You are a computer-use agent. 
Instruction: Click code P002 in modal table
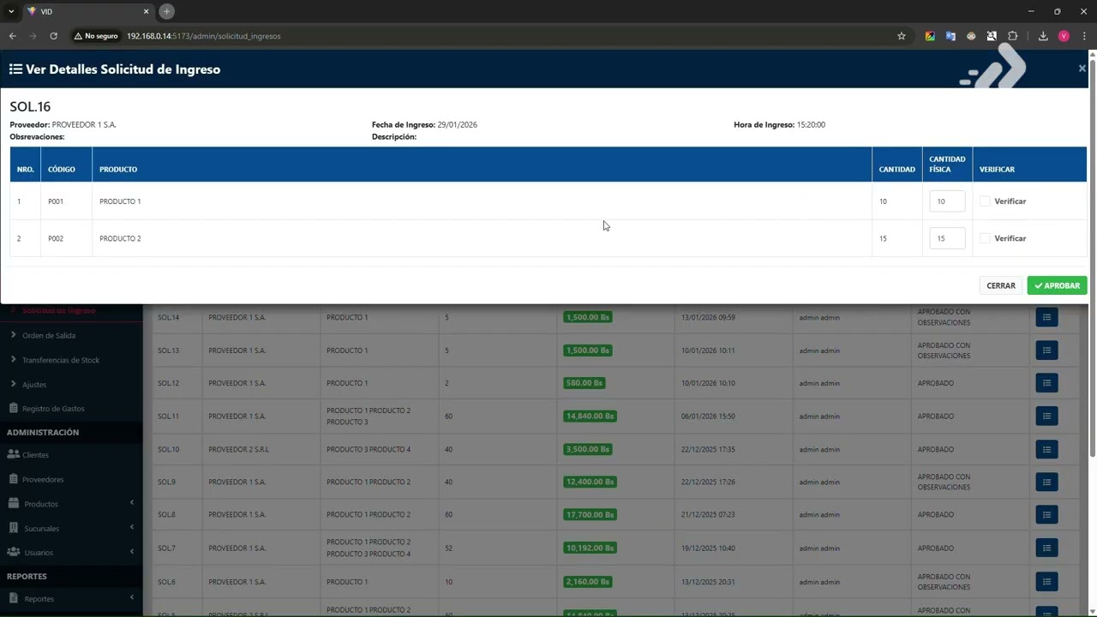pyautogui.click(x=56, y=238)
